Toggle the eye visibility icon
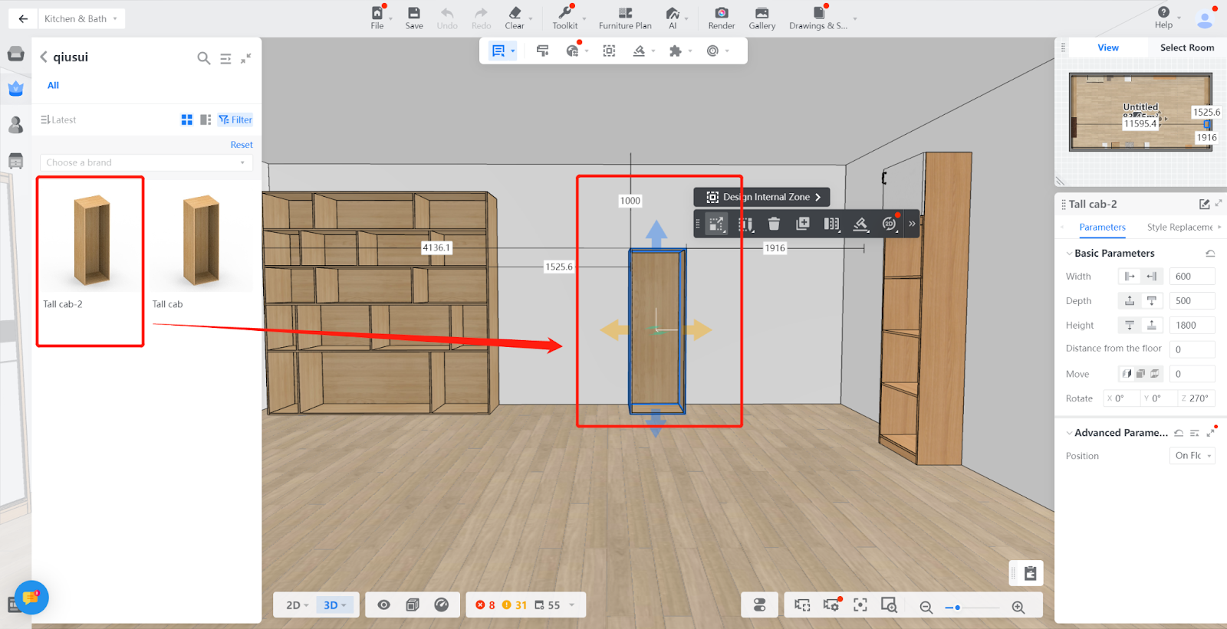 click(384, 605)
